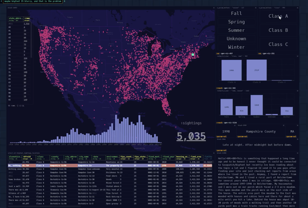Go to the previous board arrow beside the title
Screen dimensions: 308x208
point(2,2)
